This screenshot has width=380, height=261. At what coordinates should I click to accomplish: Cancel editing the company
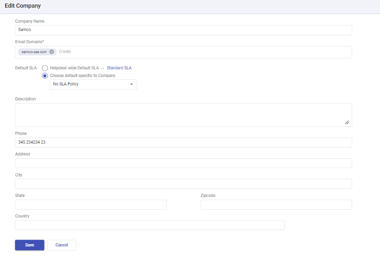(x=62, y=245)
